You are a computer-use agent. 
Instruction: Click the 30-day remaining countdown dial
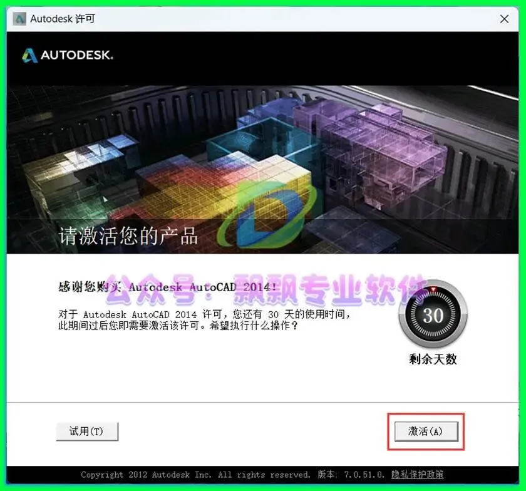pyautogui.click(x=433, y=314)
